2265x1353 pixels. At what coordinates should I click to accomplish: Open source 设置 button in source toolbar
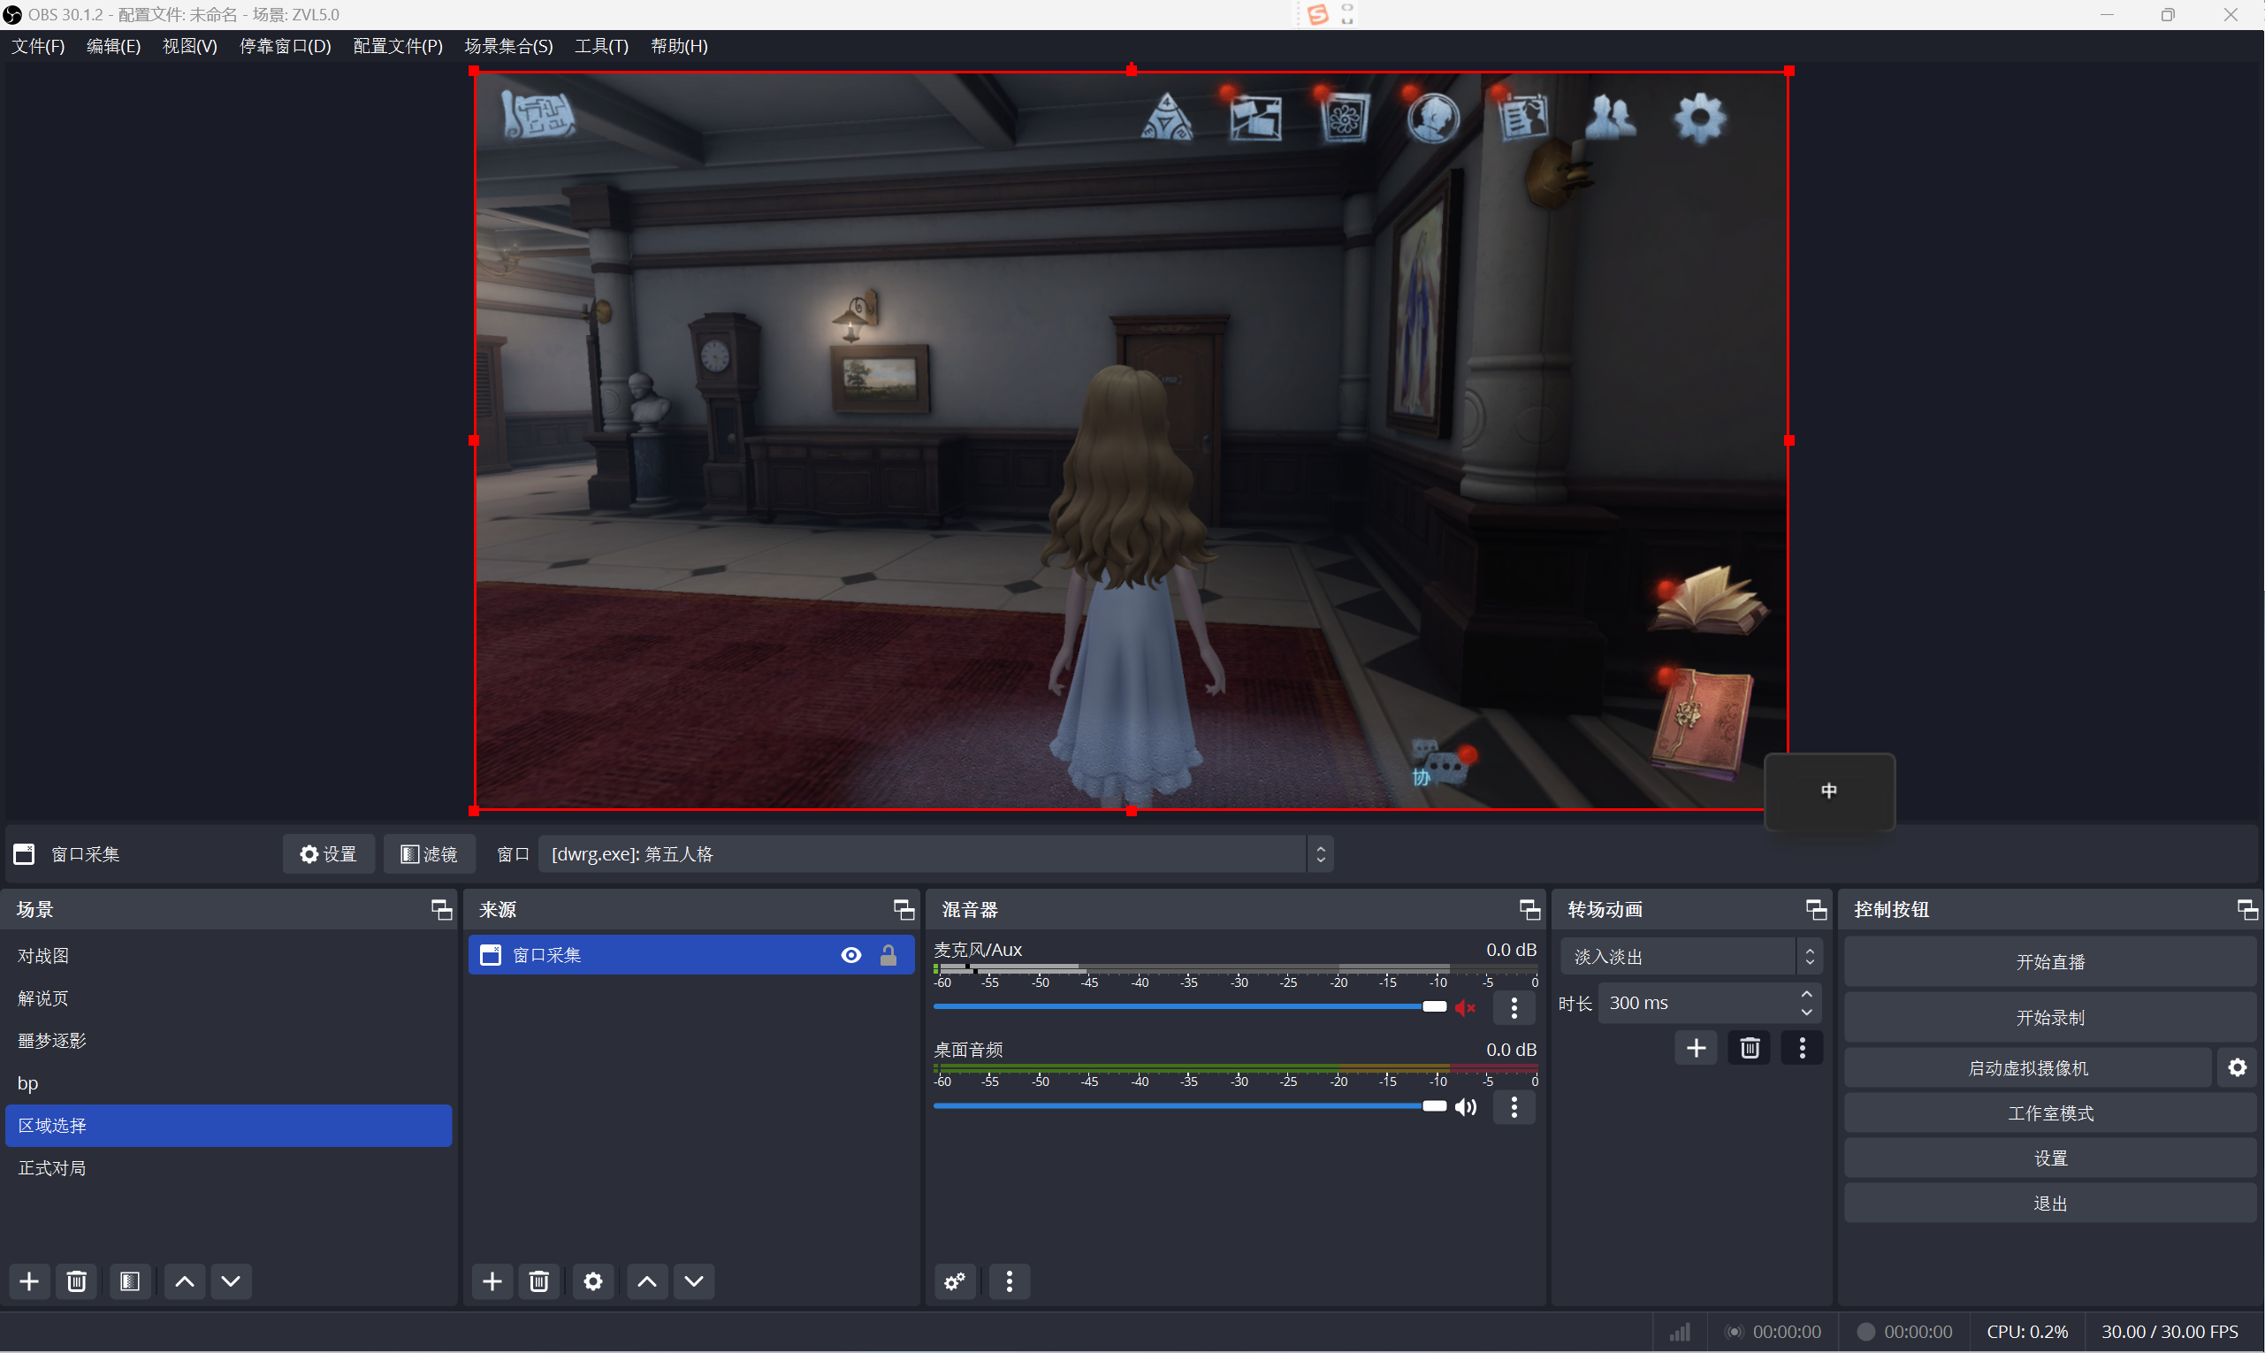[x=328, y=853]
